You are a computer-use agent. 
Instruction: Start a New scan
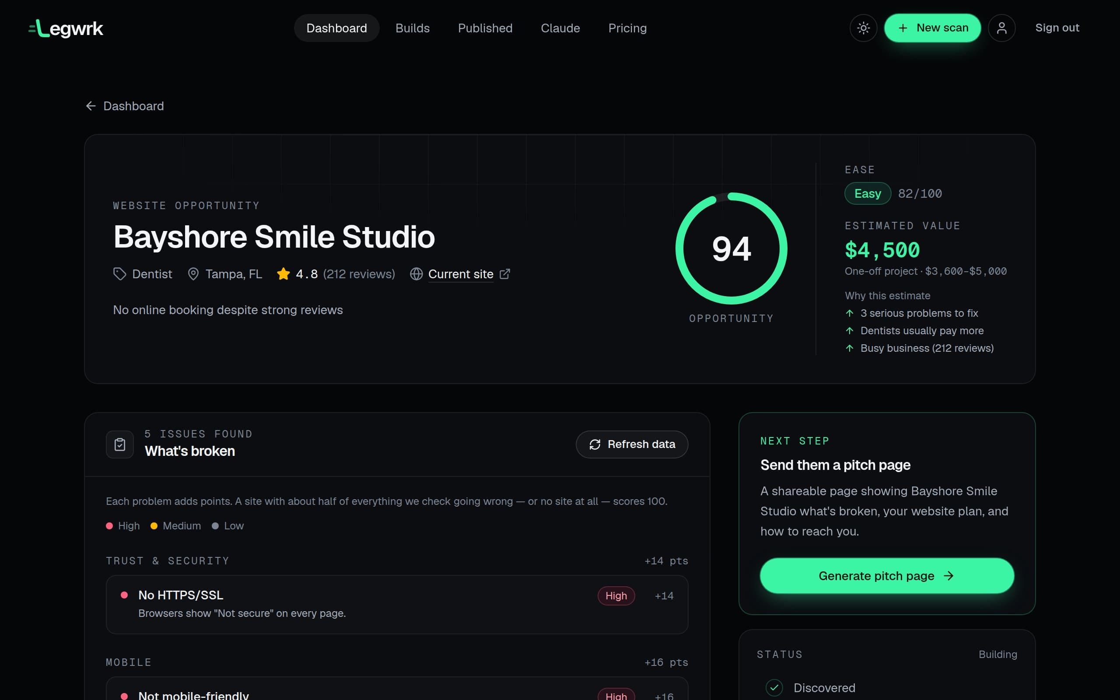(x=932, y=28)
